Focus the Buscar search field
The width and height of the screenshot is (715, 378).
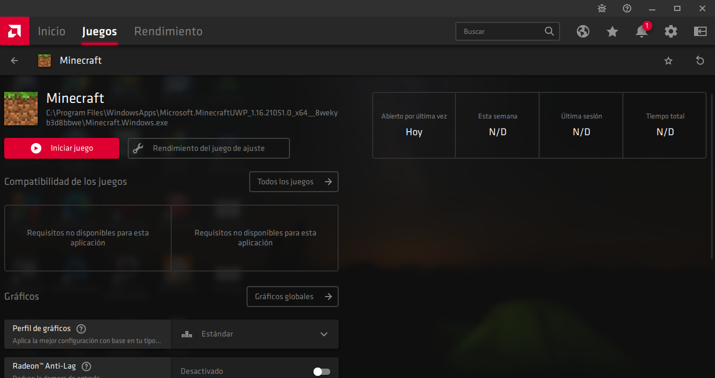point(508,31)
